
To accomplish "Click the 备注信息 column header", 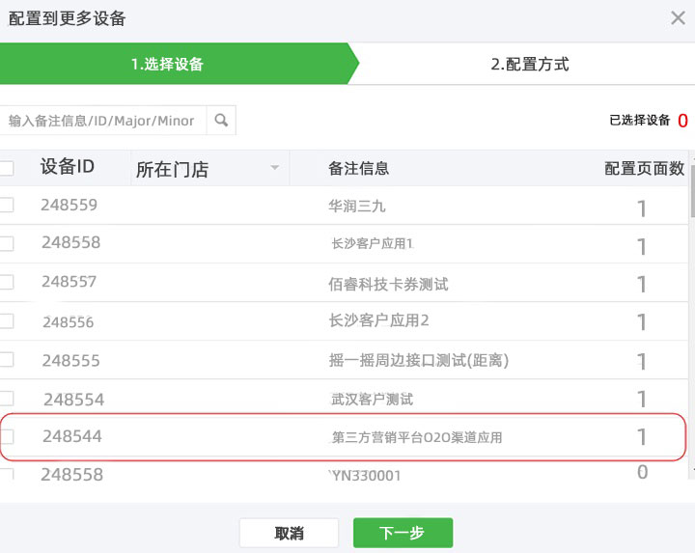I will click(358, 168).
